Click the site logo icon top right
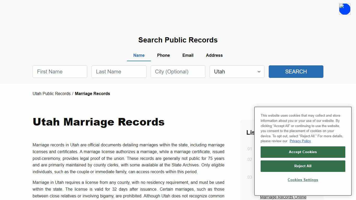 click(x=345, y=9)
